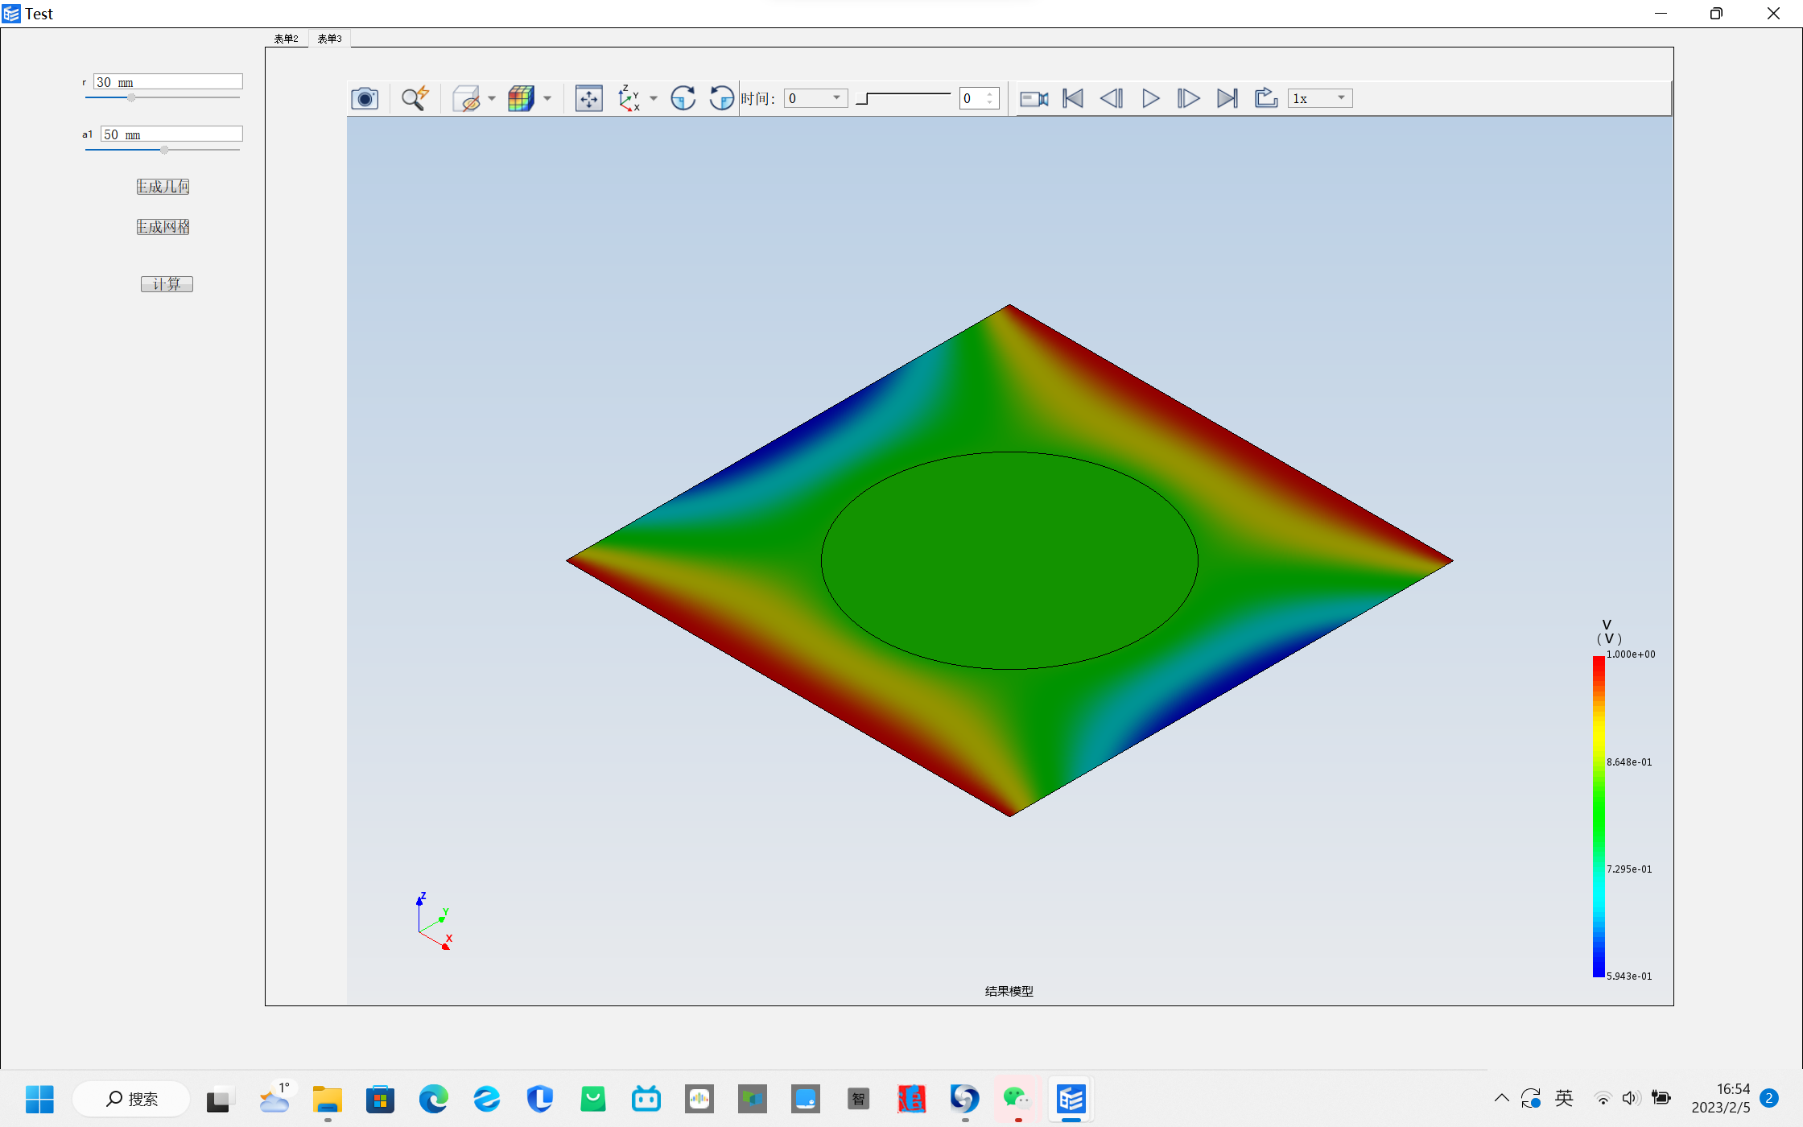The height and width of the screenshot is (1127, 1803).
Task: Toggle the 英 input method indicator
Action: [1564, 1098]
